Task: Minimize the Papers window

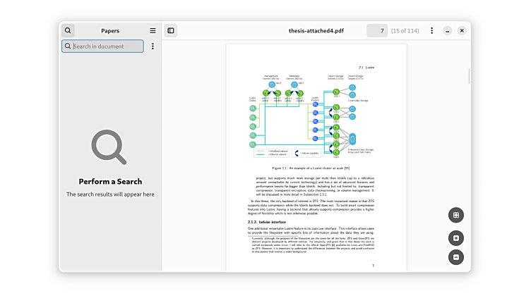Action: coord(448,30)
